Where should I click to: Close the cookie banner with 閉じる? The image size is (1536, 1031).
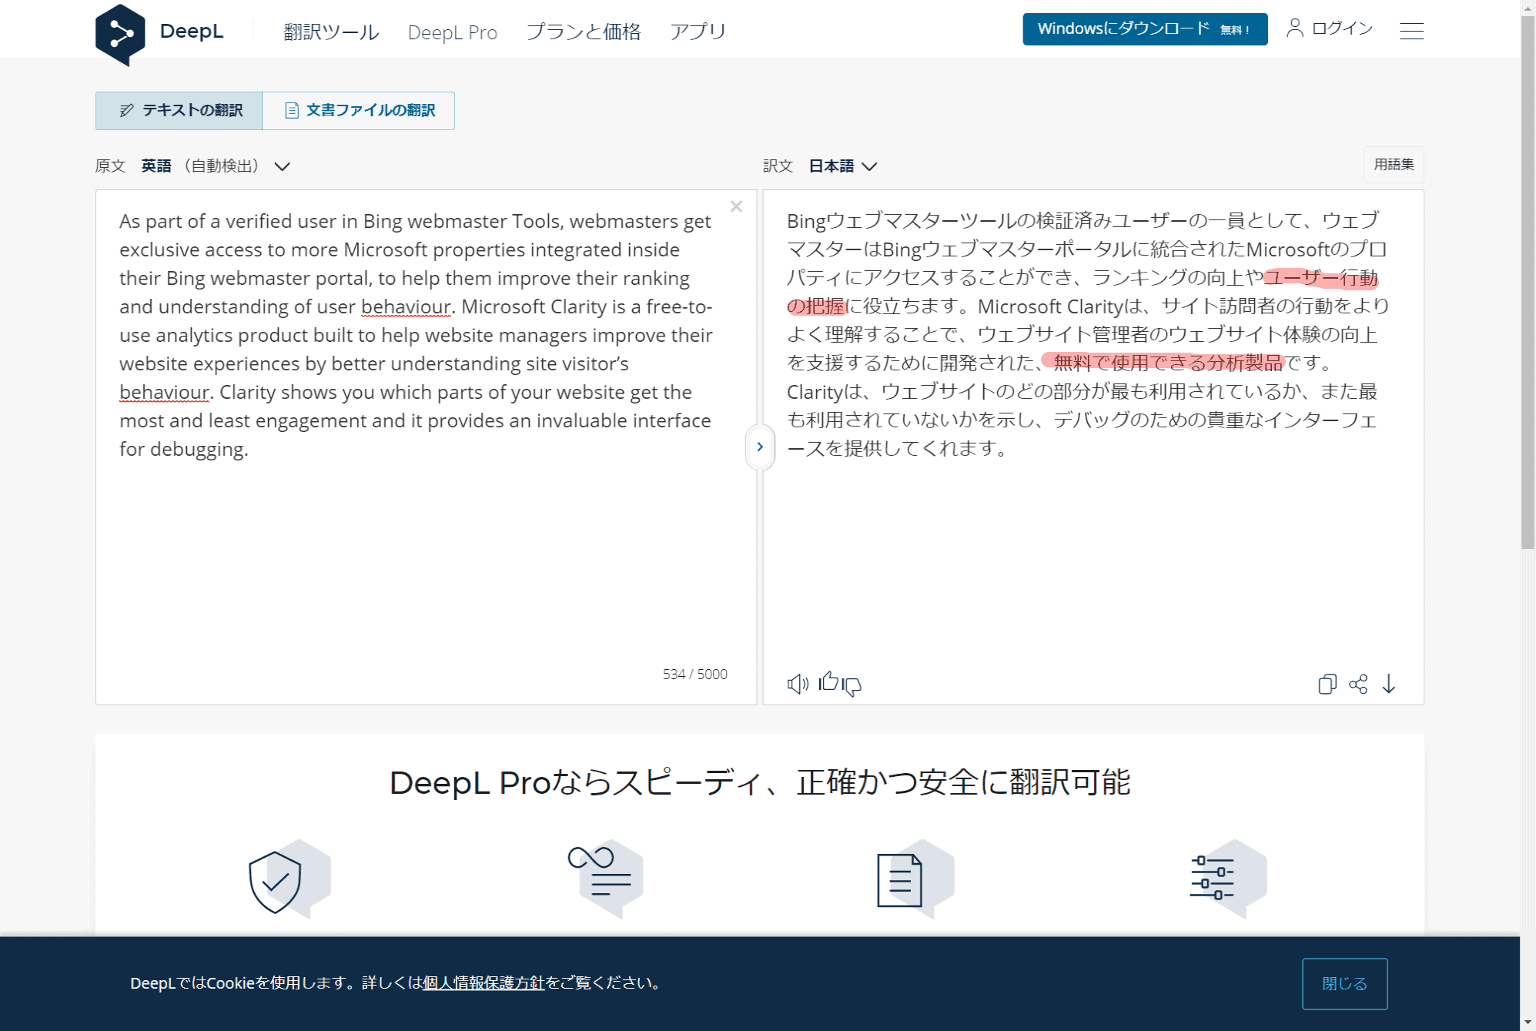(1344, 983)
